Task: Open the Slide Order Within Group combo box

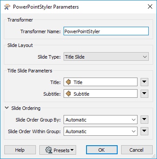Action: [x=100, y=131]
